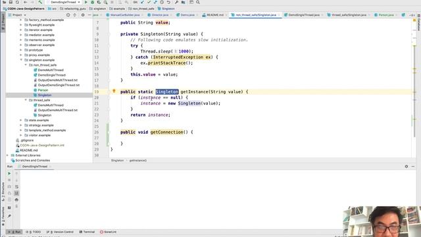Click the Save All disk icon
Screen dimensions: 421x237
click(11, 2)
